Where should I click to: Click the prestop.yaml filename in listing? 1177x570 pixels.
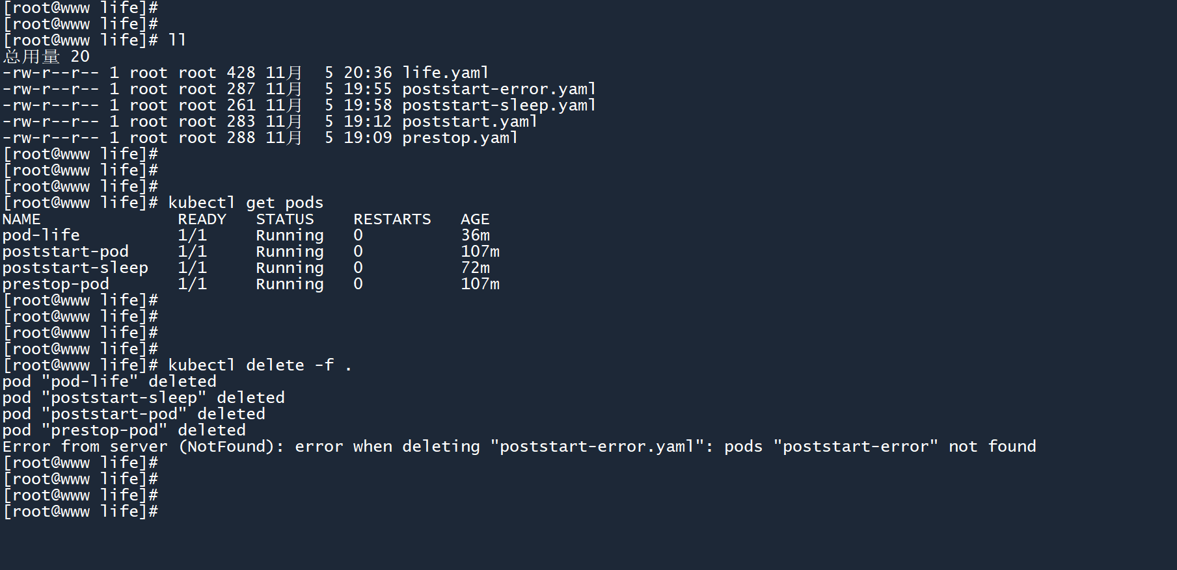coord(459,138)
